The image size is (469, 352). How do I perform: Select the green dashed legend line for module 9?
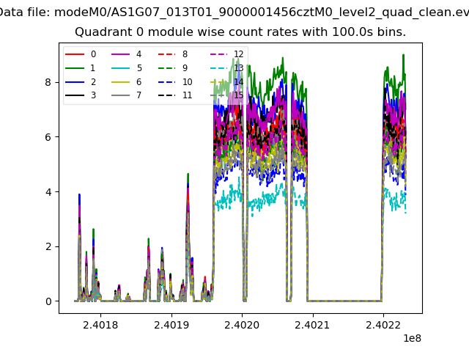coord(167,68)
